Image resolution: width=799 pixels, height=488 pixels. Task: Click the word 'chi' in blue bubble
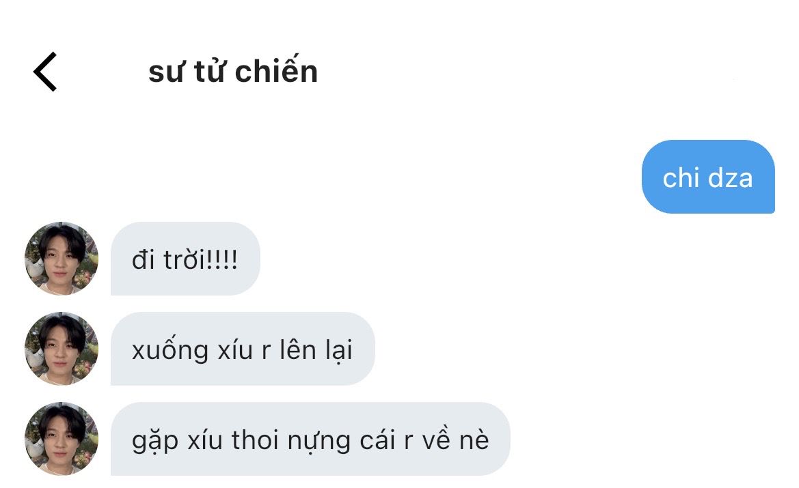pyautogui.click(x=681, y=178)
